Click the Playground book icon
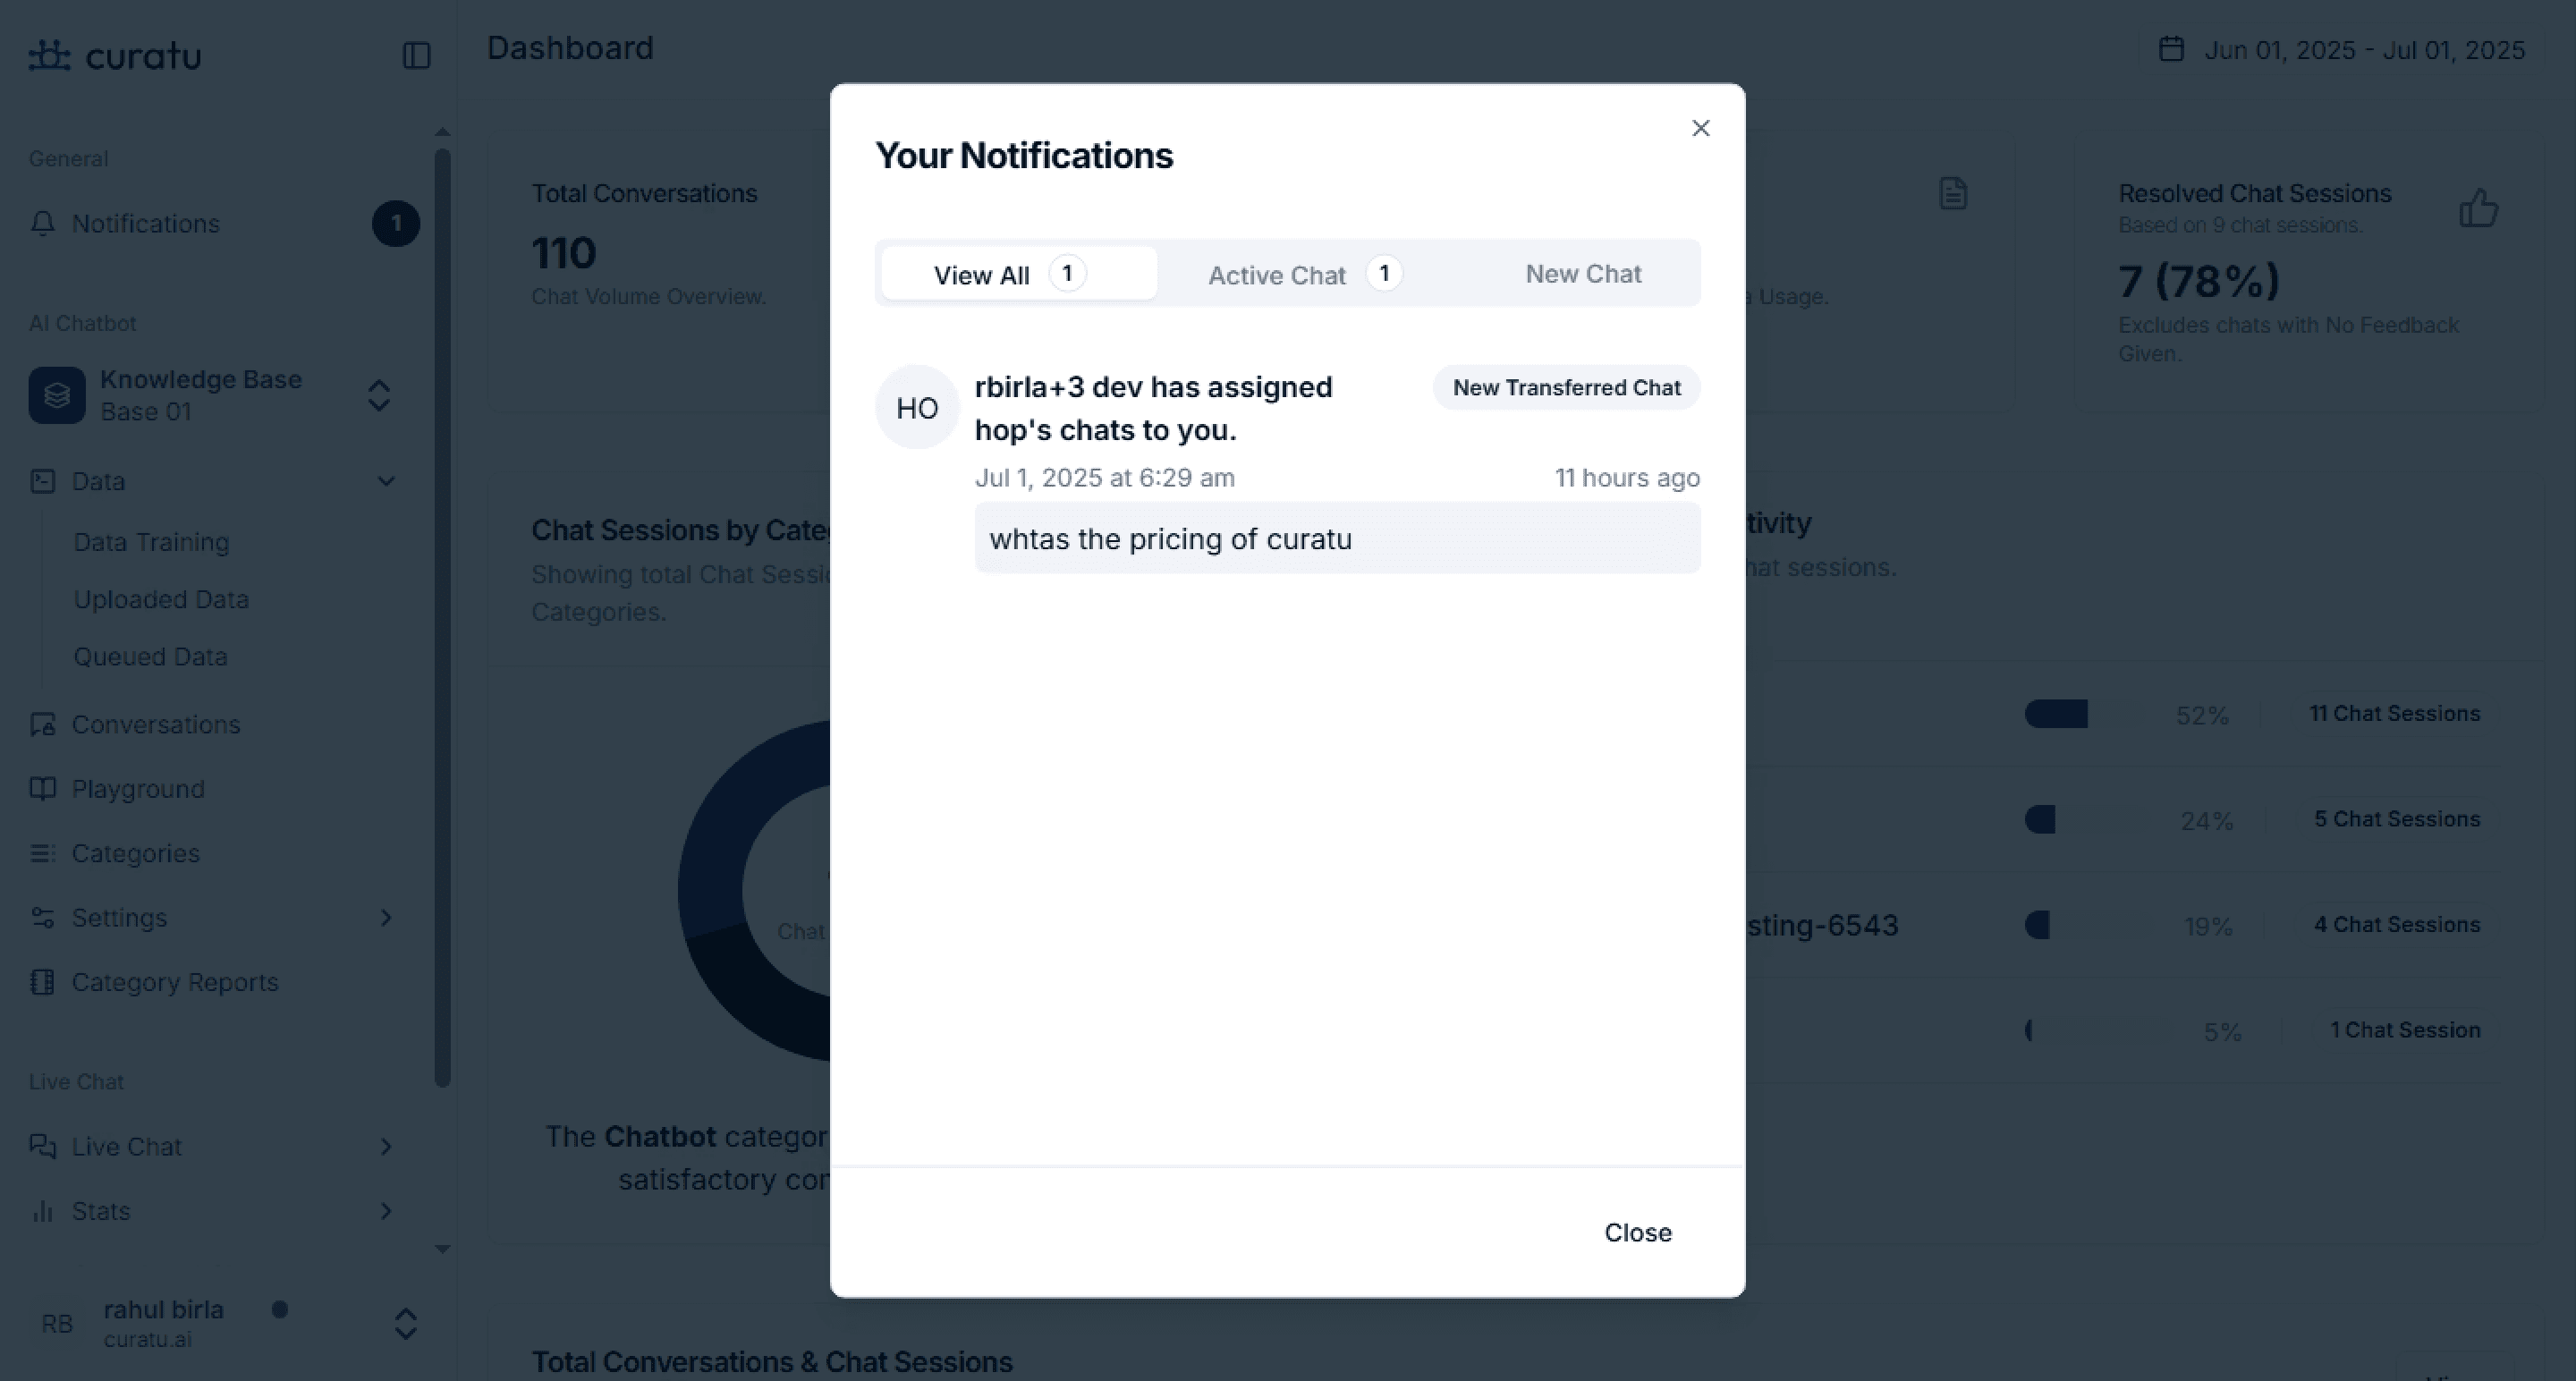 [x=42, y=789]
